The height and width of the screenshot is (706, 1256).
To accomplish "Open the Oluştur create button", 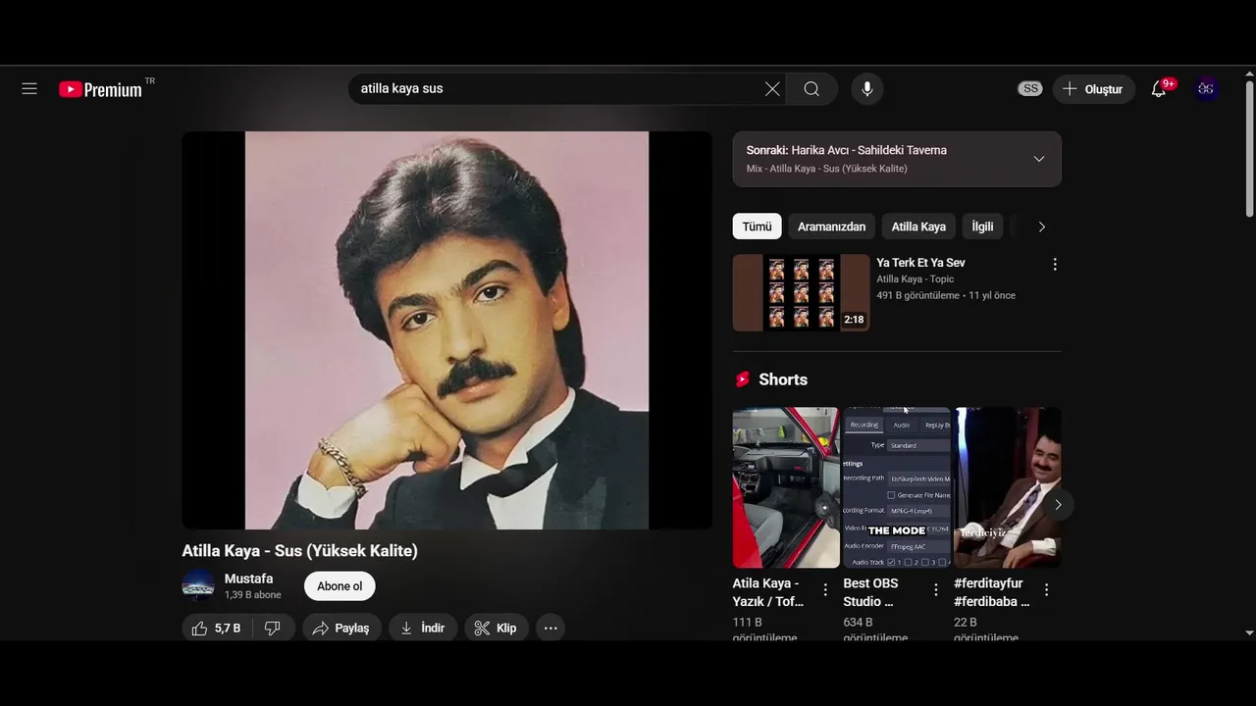I will click(1093, 89).
